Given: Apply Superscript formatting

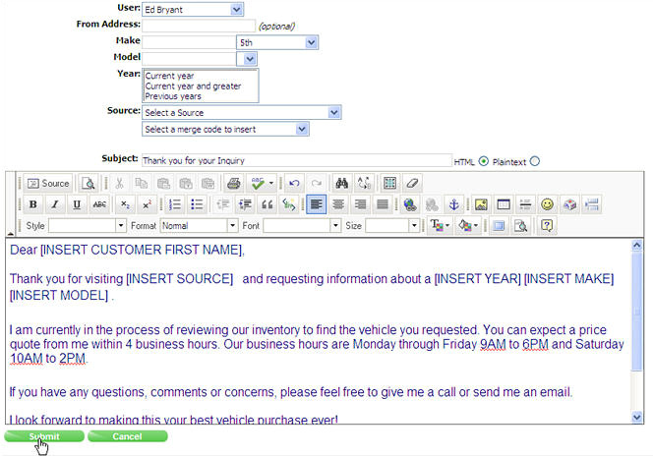Looking at the screenshot, I should [147, 204].
